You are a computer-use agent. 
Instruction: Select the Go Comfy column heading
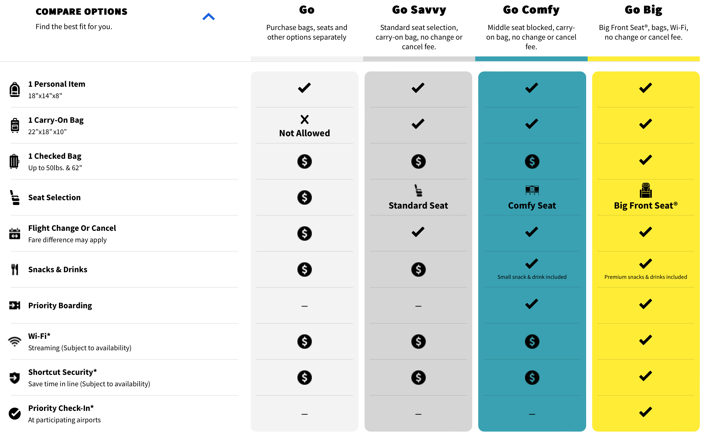point(531,10)
